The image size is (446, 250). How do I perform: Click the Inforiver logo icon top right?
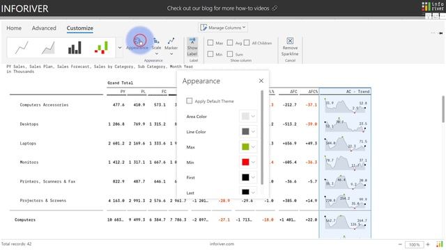(432, 6)
